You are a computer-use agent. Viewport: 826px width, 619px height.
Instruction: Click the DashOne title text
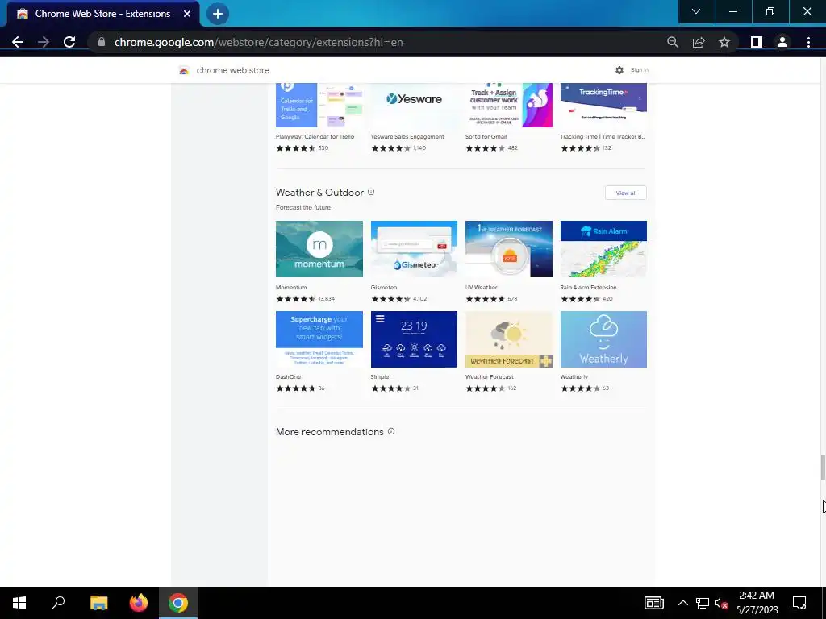point(288,377)
